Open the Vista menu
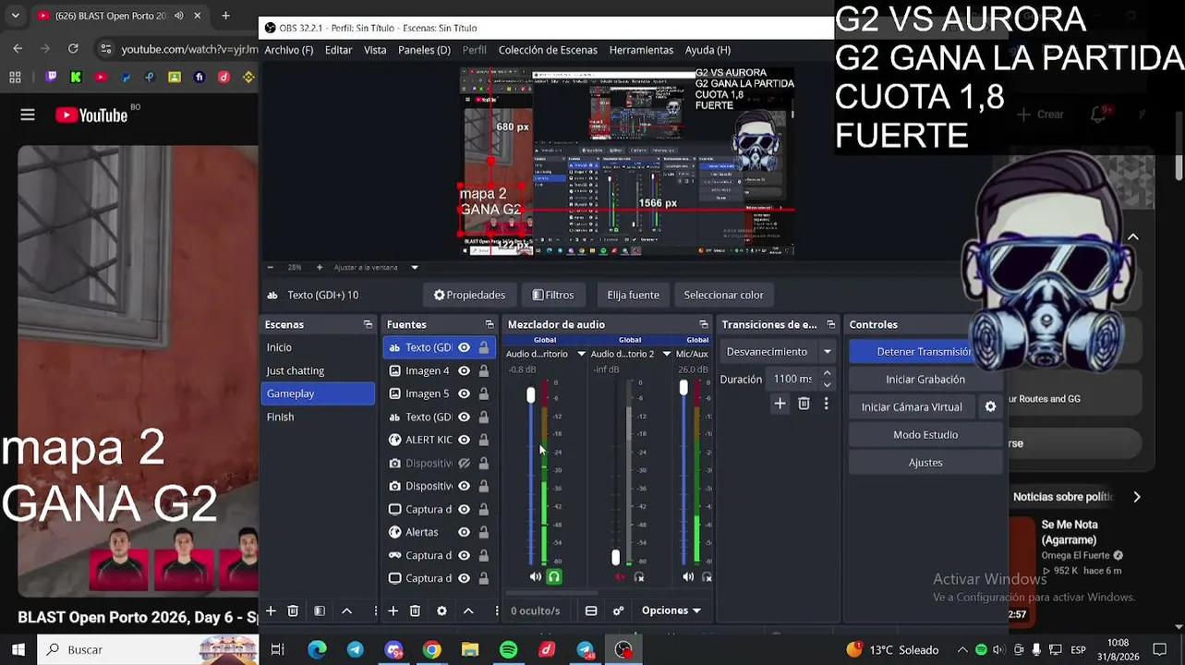This screenshot has width=1185, height=665. click(x=375, y=50)
